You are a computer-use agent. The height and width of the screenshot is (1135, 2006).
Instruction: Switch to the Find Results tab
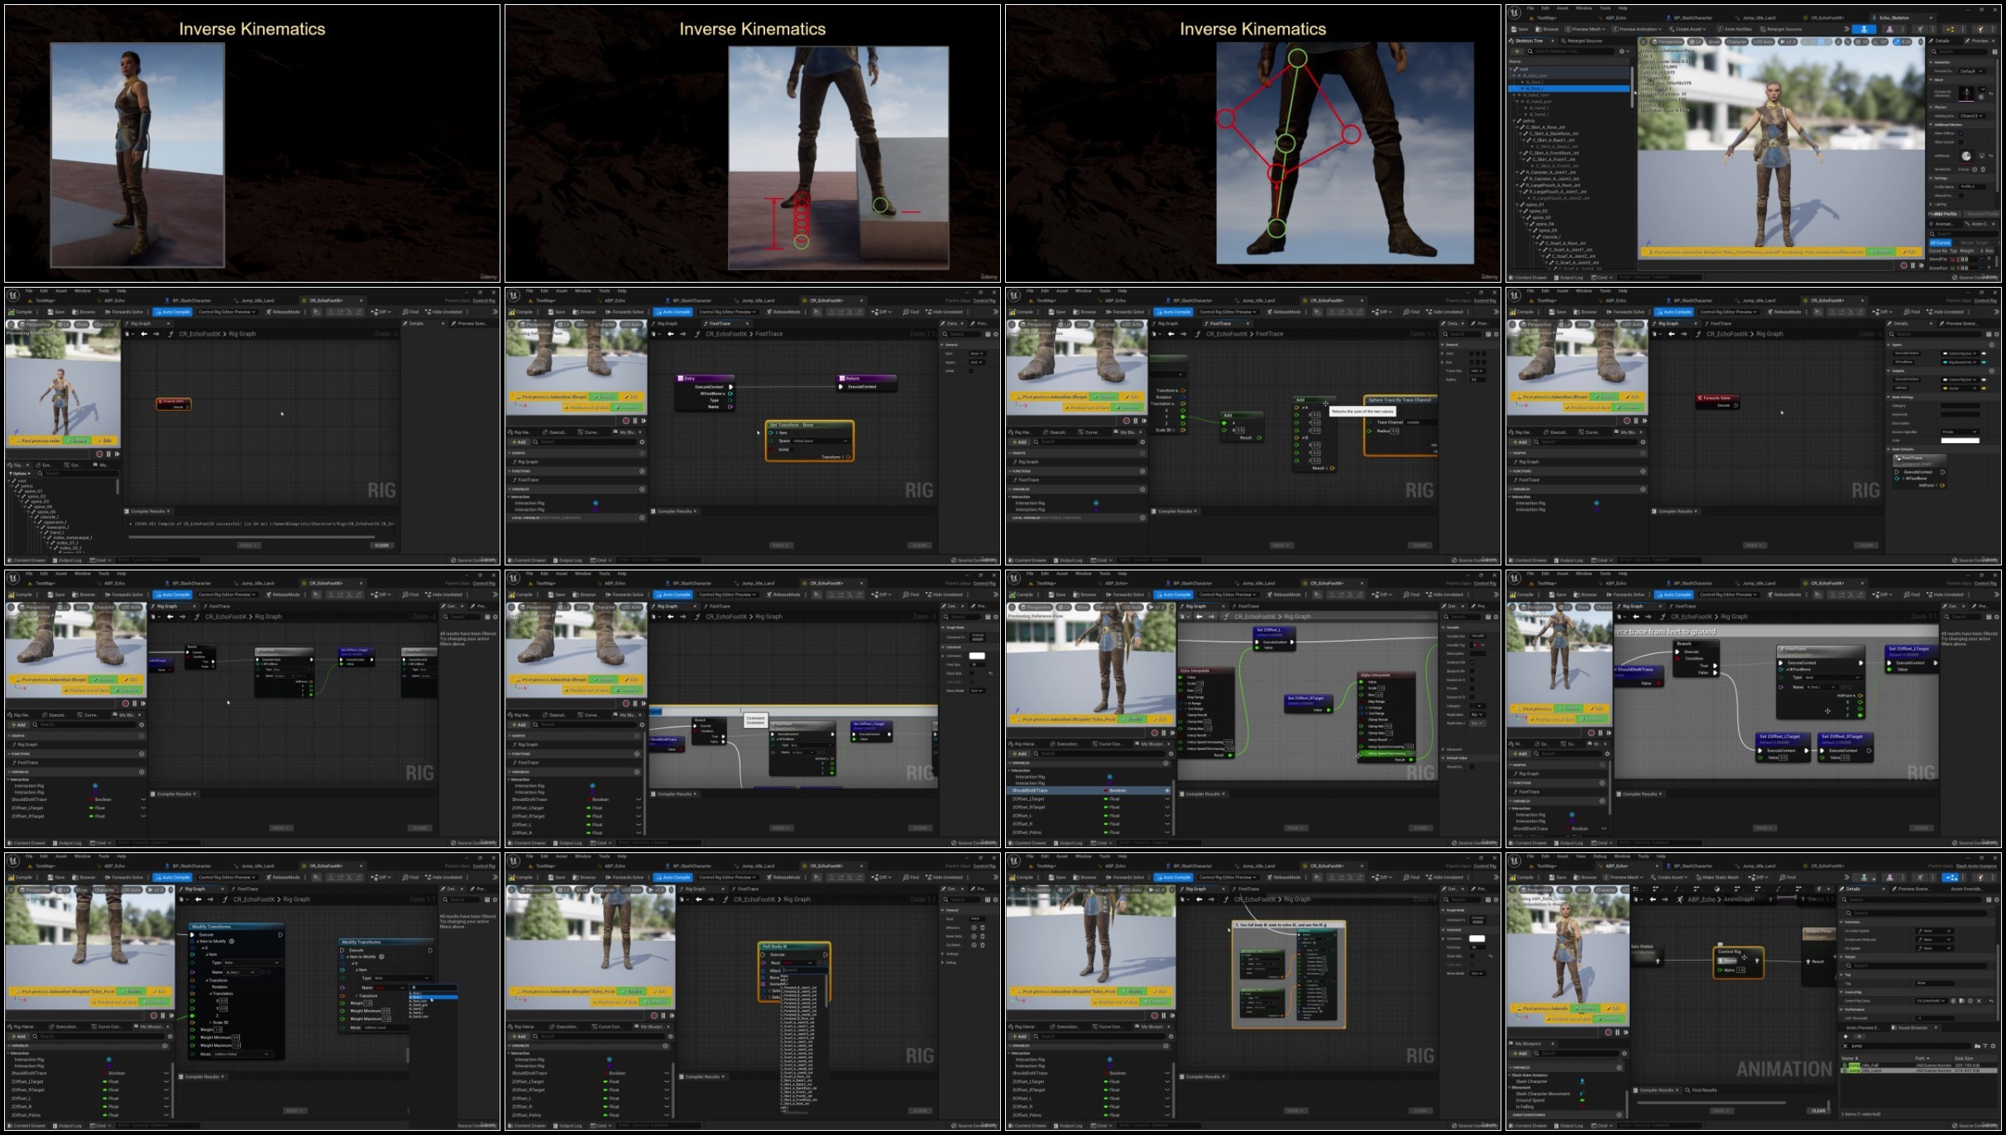coord(1703,1090)
